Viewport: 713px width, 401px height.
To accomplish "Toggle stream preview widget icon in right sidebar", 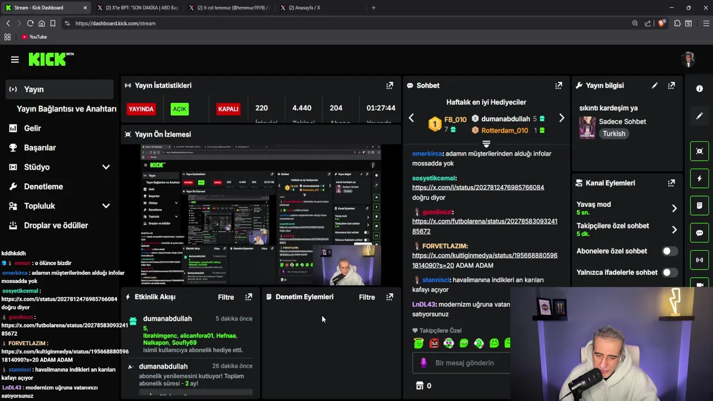I will coord(700,151).
